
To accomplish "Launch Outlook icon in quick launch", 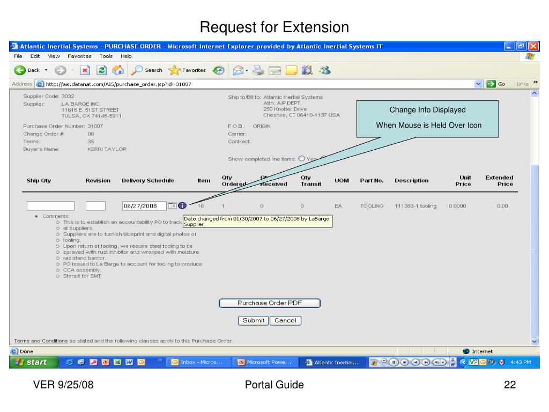I will [x=141, y=362].
